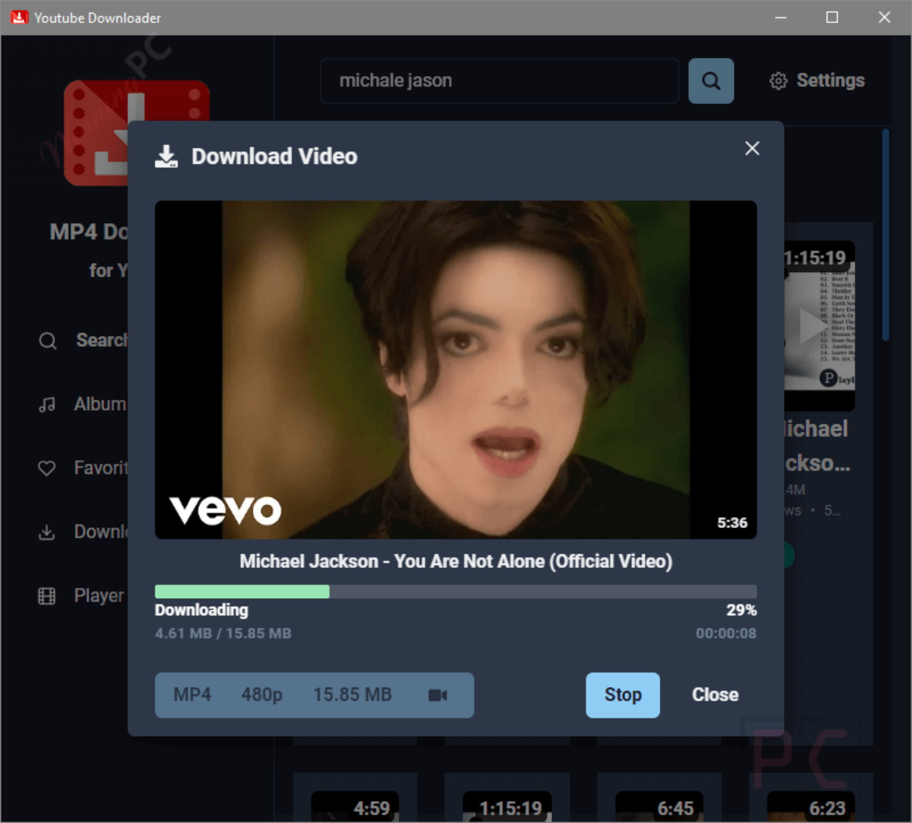Click the search magnifier button
Viewport: 912px width, 823px height.
711,81
